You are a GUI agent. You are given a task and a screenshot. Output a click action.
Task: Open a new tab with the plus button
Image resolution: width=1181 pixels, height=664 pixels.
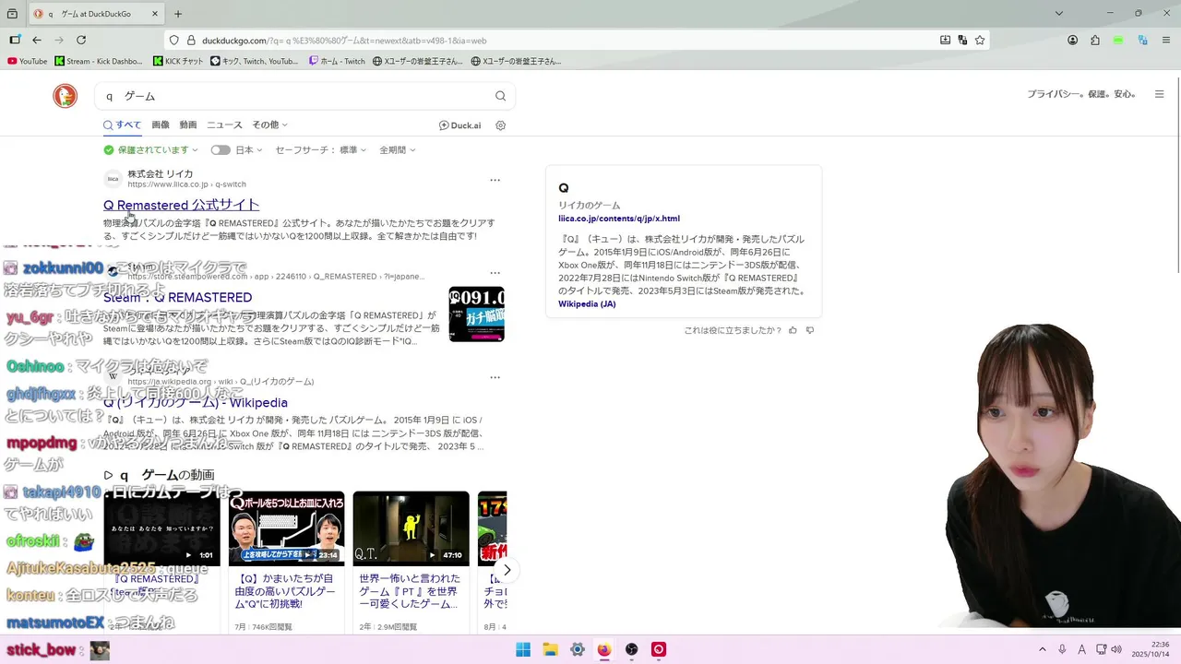[178, 14]
